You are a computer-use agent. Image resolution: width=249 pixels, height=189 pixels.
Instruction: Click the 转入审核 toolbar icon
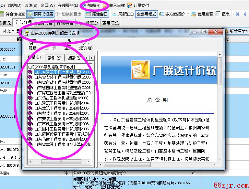[x=105, y=5]
